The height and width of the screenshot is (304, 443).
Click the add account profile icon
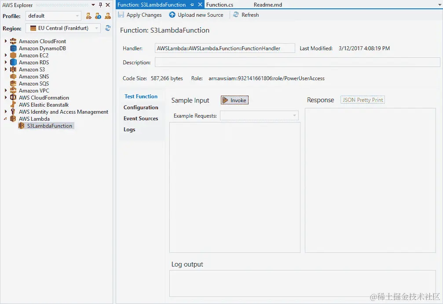click(89, 16)
